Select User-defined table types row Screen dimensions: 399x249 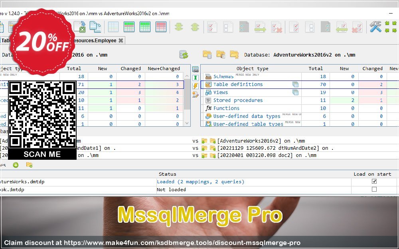[300, 124]
